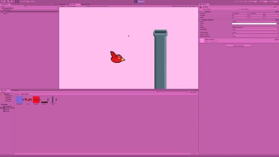
Task: Click the Sprites-Default material preview thumbnail
Action: (202, 41)
